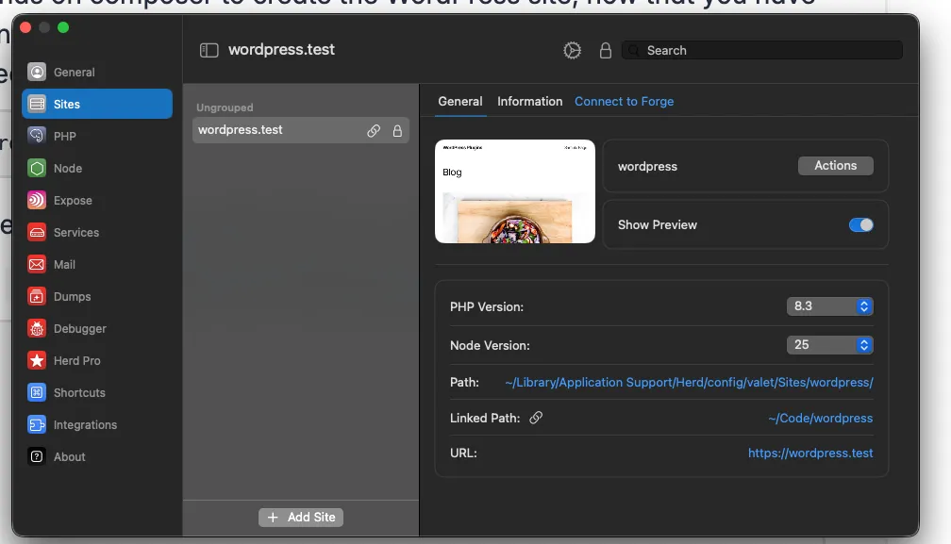The height and width of the screenshot is (544, 951).
Task: Click the Actions button
Action: click(x=835, y=165)
